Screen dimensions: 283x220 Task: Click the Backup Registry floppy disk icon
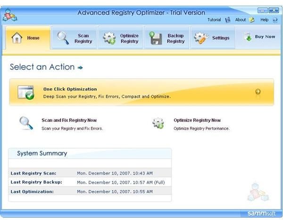[x=155, y=38]
